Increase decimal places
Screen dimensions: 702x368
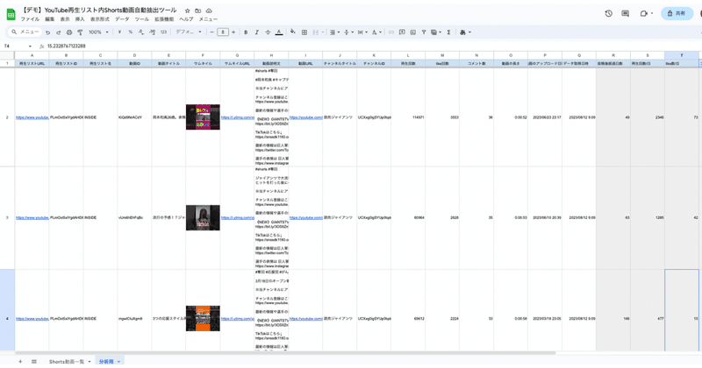(x=152, y=32)
